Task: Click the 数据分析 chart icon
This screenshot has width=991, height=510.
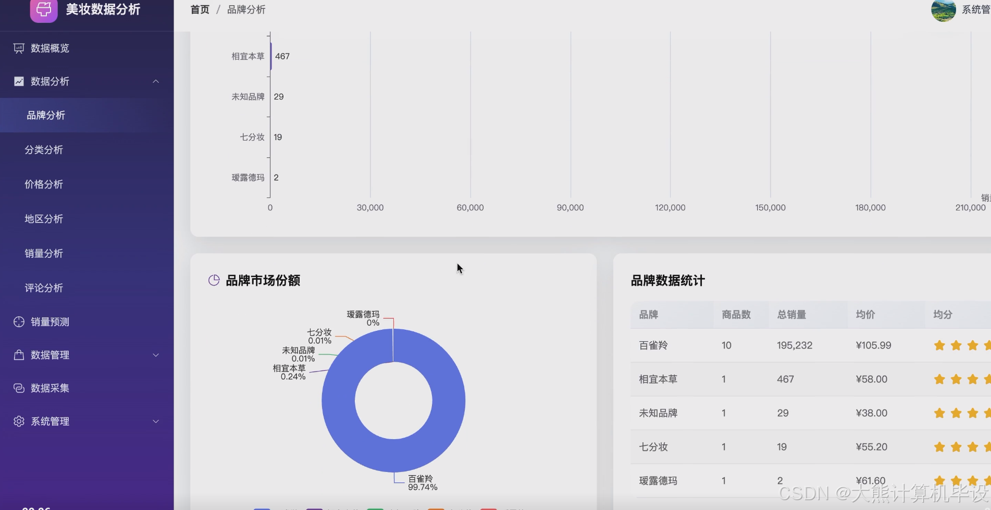Action: tap(18, 81)
